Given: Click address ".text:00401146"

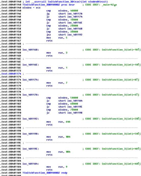Looking at the screenshot, I should (11, 14).
